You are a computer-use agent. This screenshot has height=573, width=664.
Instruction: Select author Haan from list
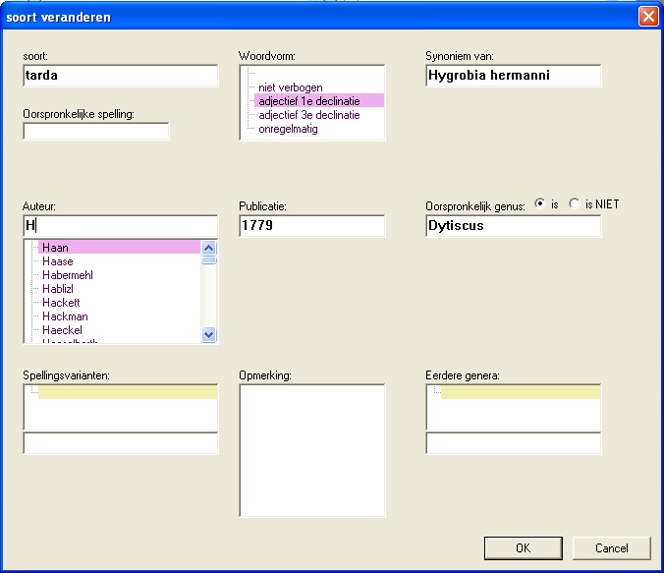(x=55, y=248)
